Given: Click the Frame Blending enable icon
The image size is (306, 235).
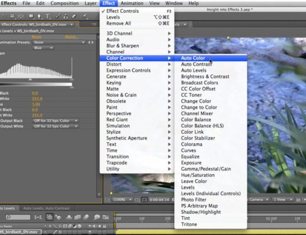Looking at the screenshot, I should point(78,217).
